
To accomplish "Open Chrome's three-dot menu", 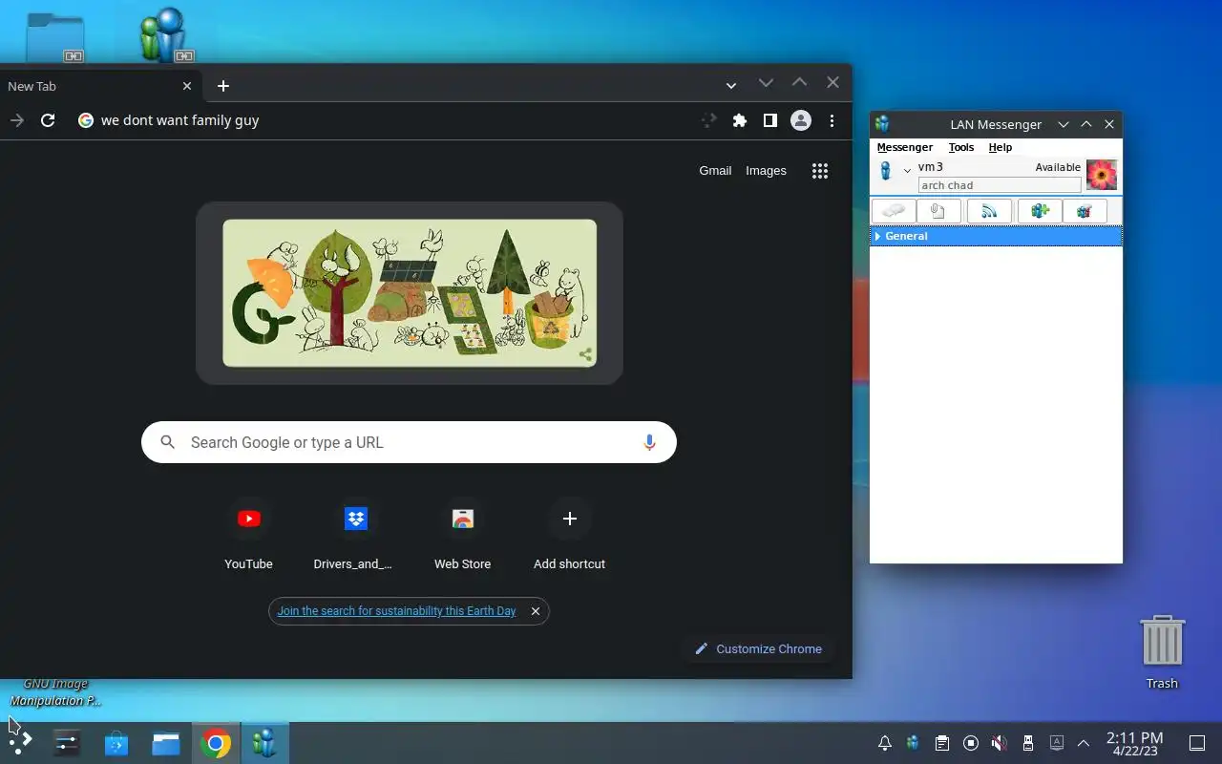I will pos(832,120).
